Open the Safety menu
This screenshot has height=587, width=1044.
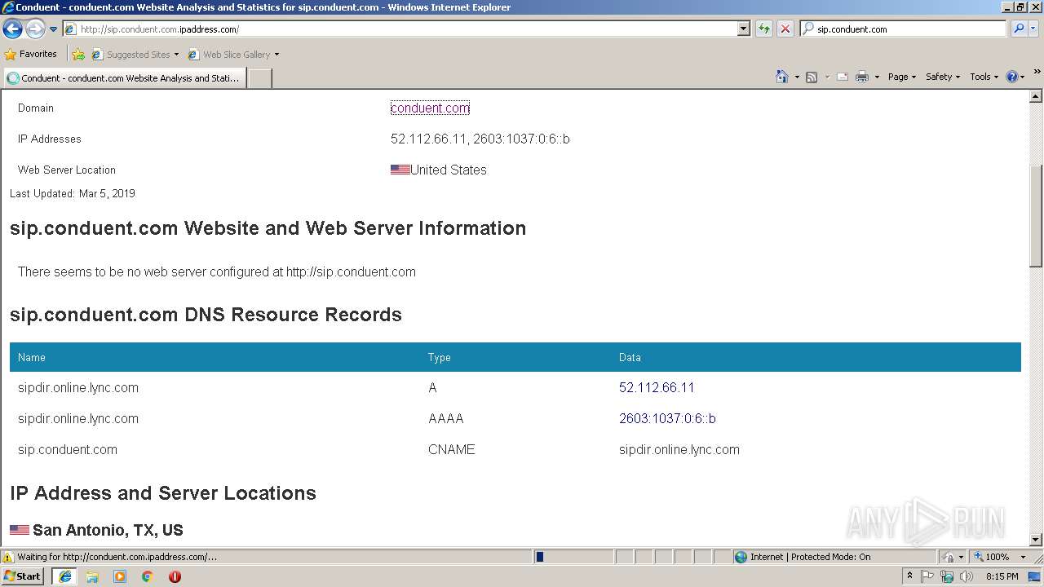click(x=943, y=77)
